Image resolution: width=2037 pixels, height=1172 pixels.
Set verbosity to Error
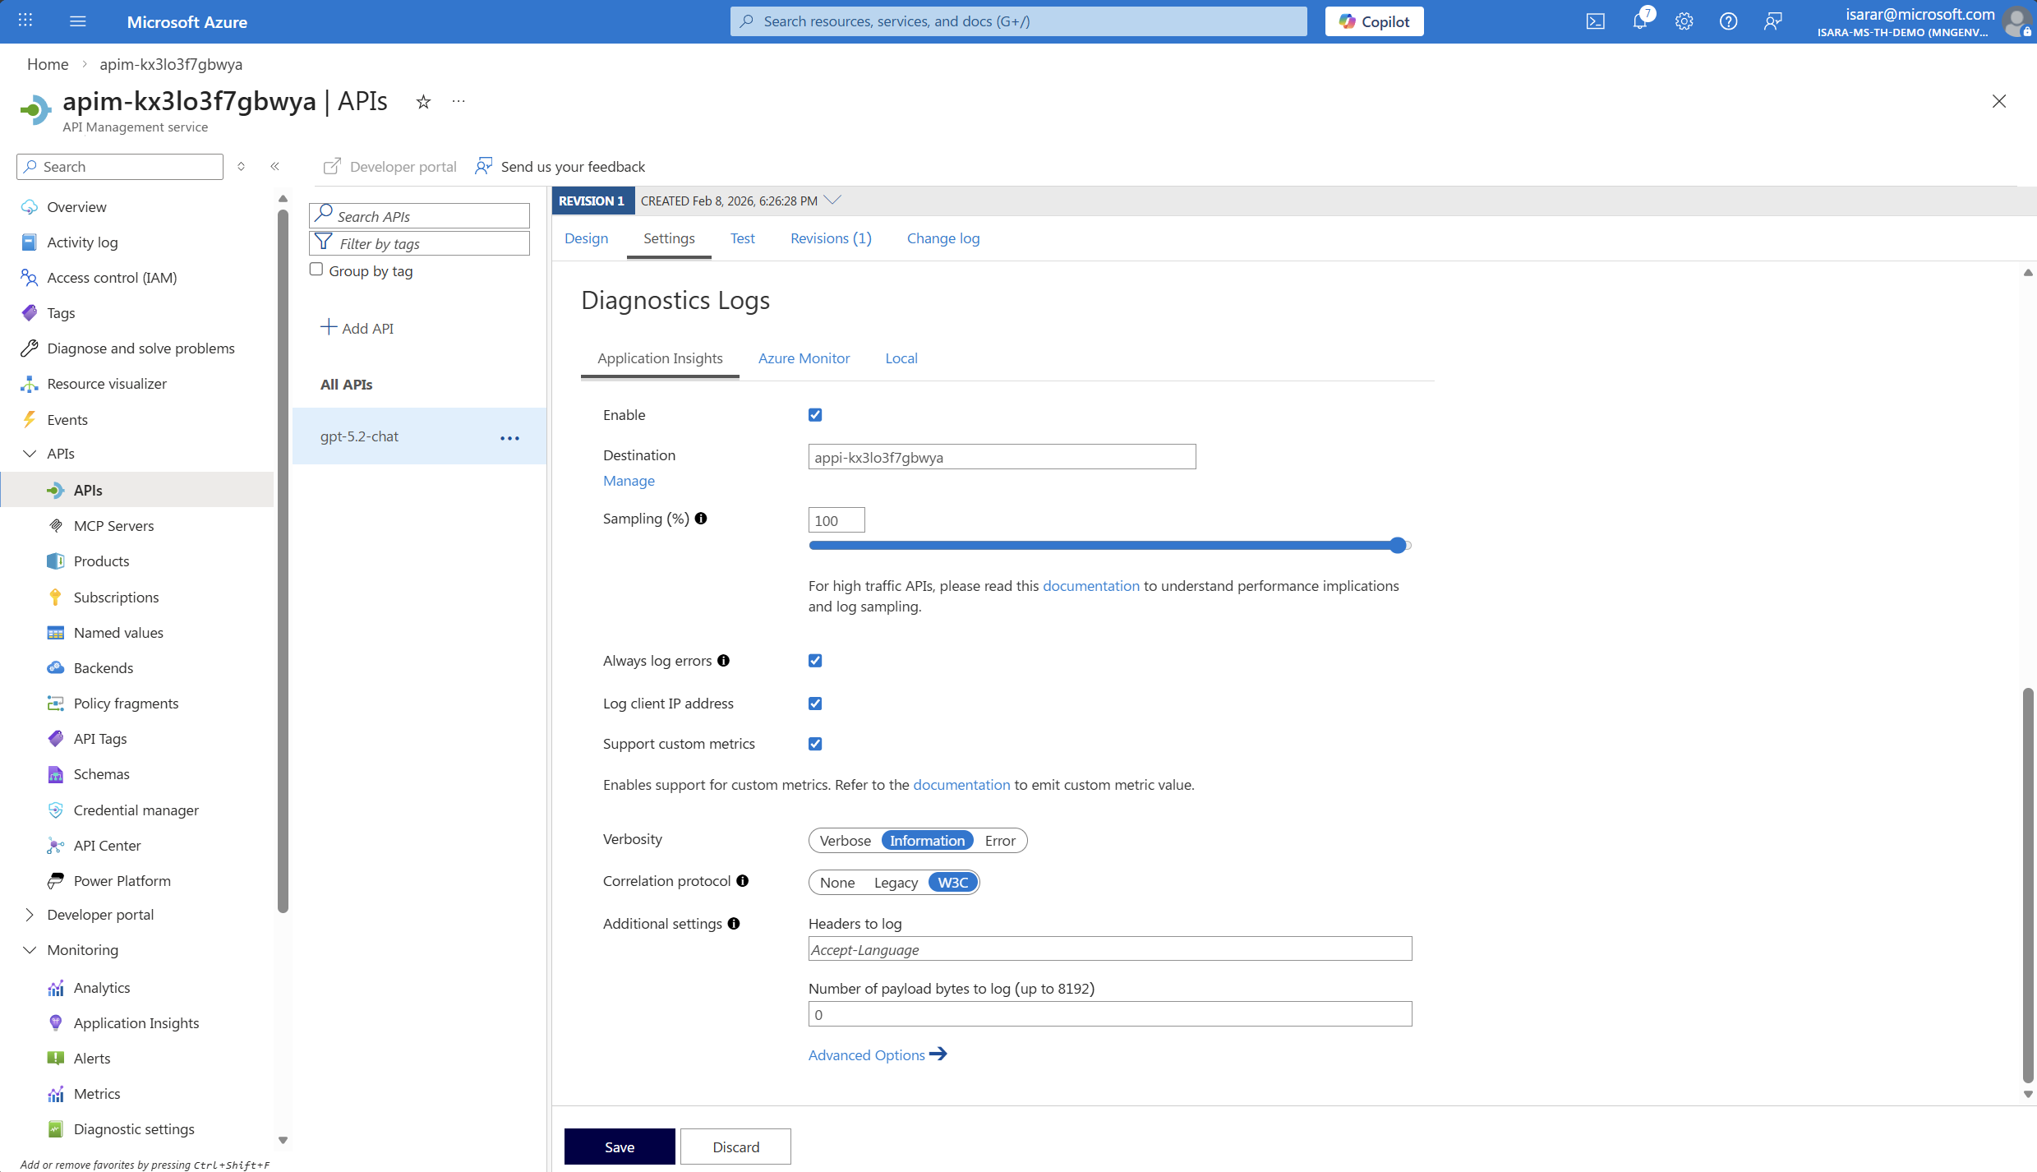[x=1000, y=841]
